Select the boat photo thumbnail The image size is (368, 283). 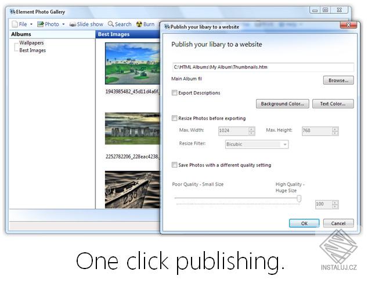point(132,190)
